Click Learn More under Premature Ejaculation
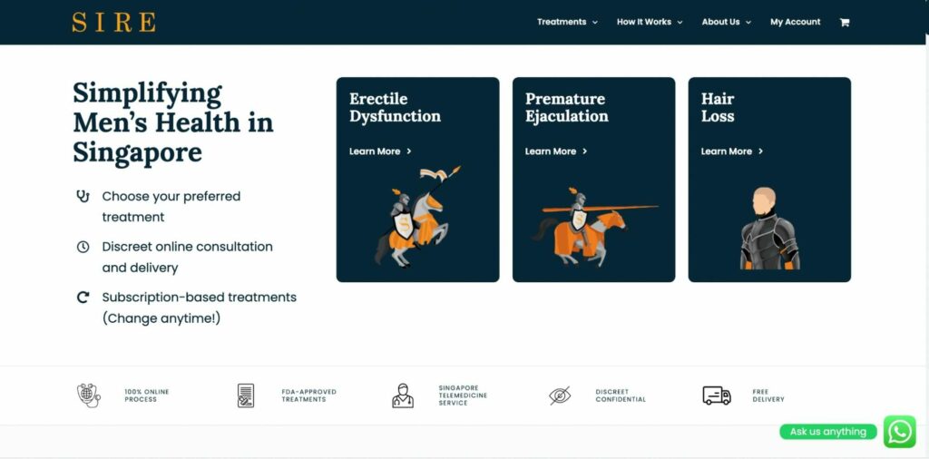929x459 pixels. point(551,151)
